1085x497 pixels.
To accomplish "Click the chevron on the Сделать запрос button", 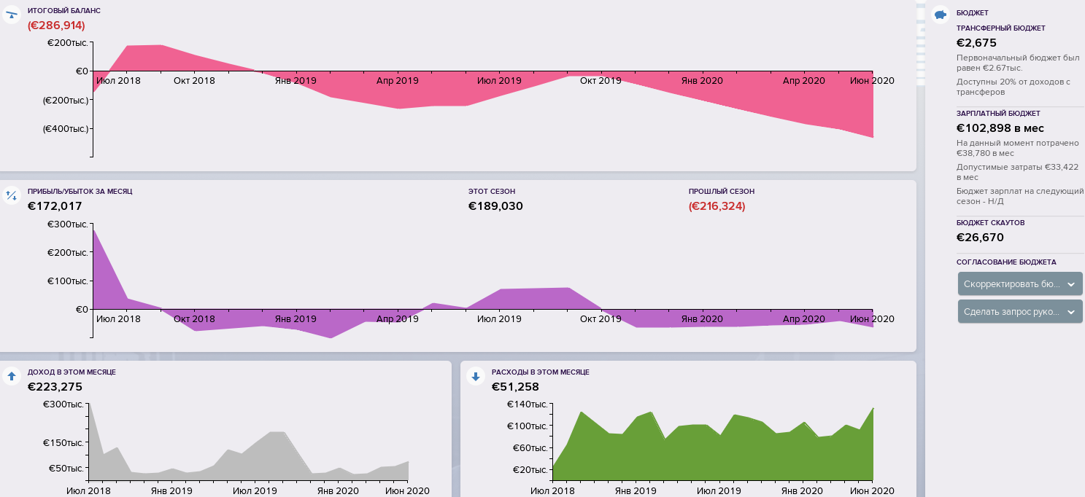I will coord(1070,312).
